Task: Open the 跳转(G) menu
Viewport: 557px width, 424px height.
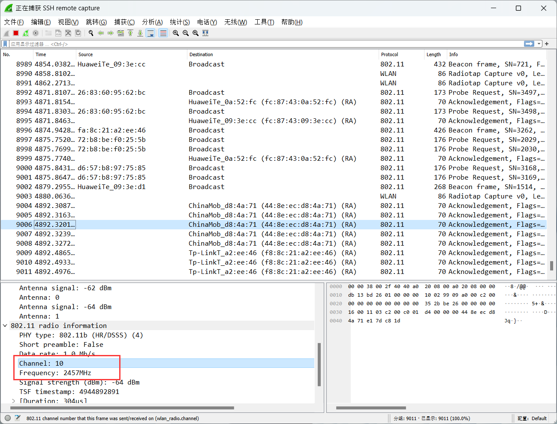Action: click(x=96, y=22)
